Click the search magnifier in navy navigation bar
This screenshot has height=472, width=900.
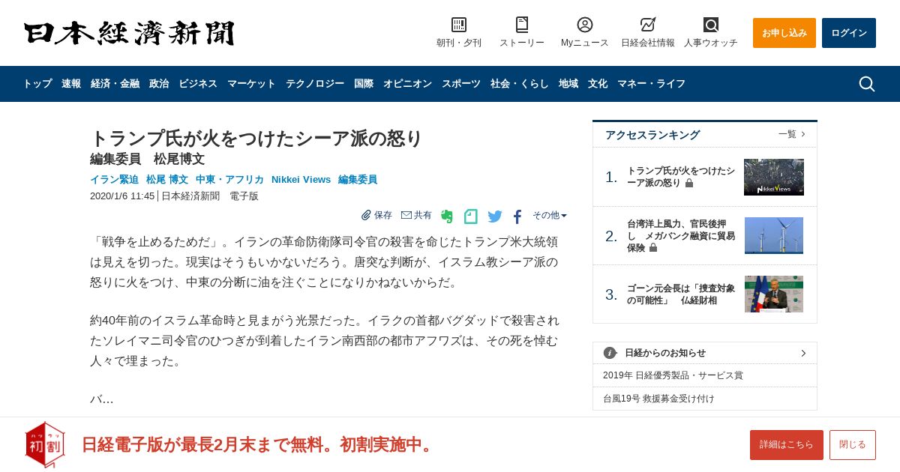(867, 84)
